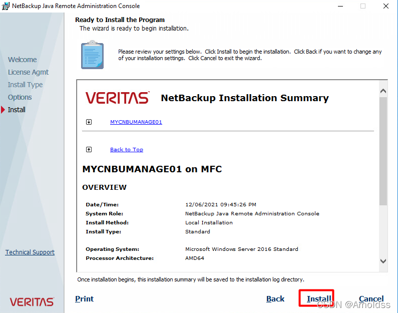Screen dimensions: 398x313
Task: Go Back to previous wizard step
Action: 275,299
